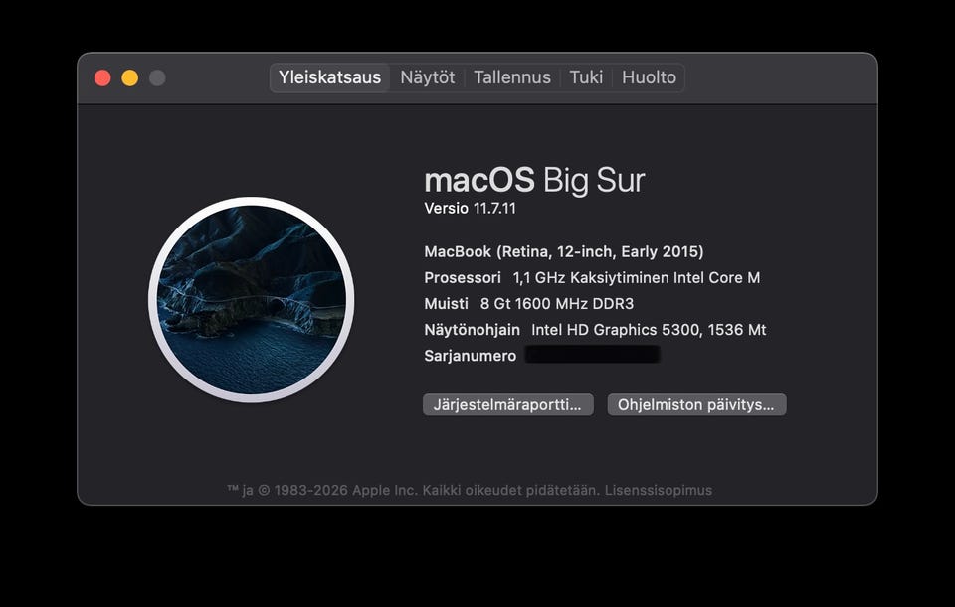Click the 8 Gt 1600 MHz DDR3 value
This screenshot has width=955, height=607.
click(557, 304)
